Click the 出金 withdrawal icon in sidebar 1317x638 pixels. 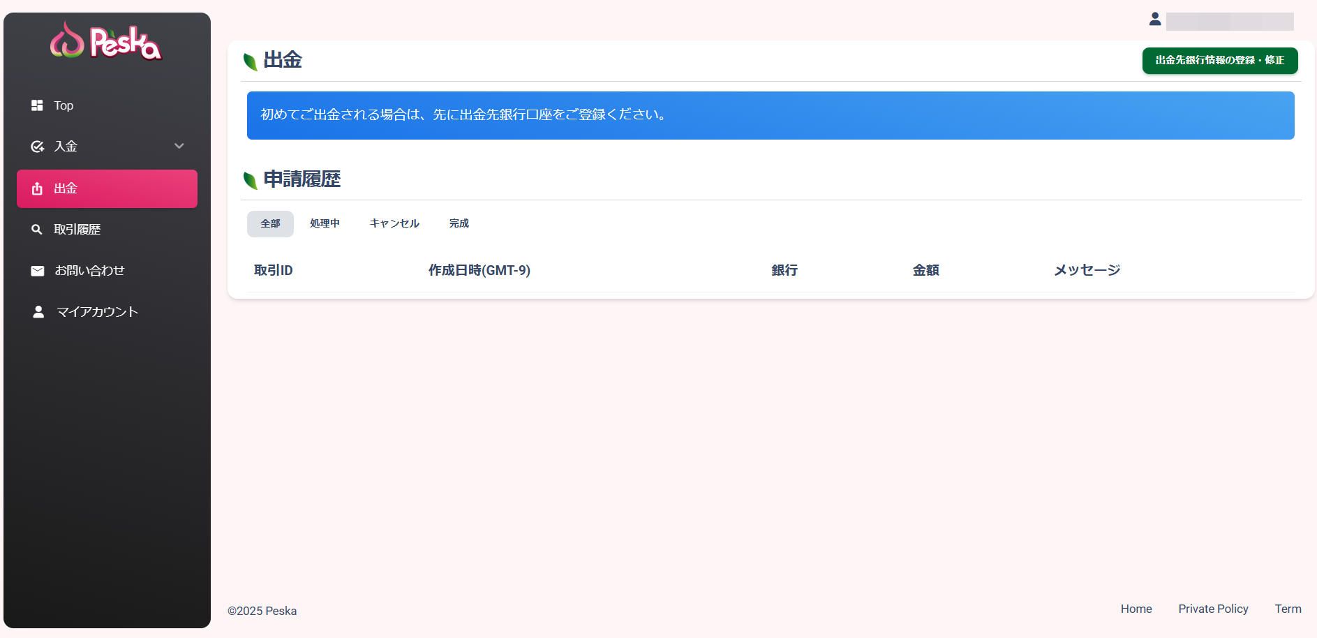37,188
